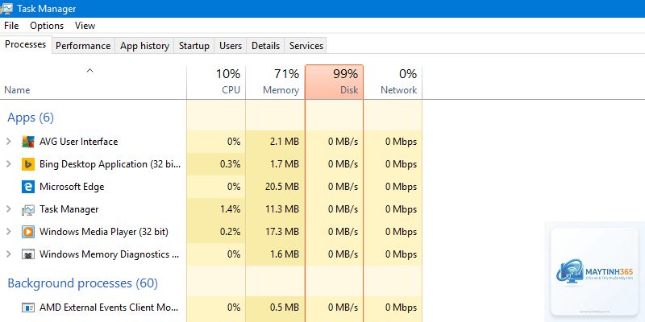Image resolution: width=645 pixels, height=322 pixels.
Task: Click the 1.6 MB memory value
Action: [285, 254]
